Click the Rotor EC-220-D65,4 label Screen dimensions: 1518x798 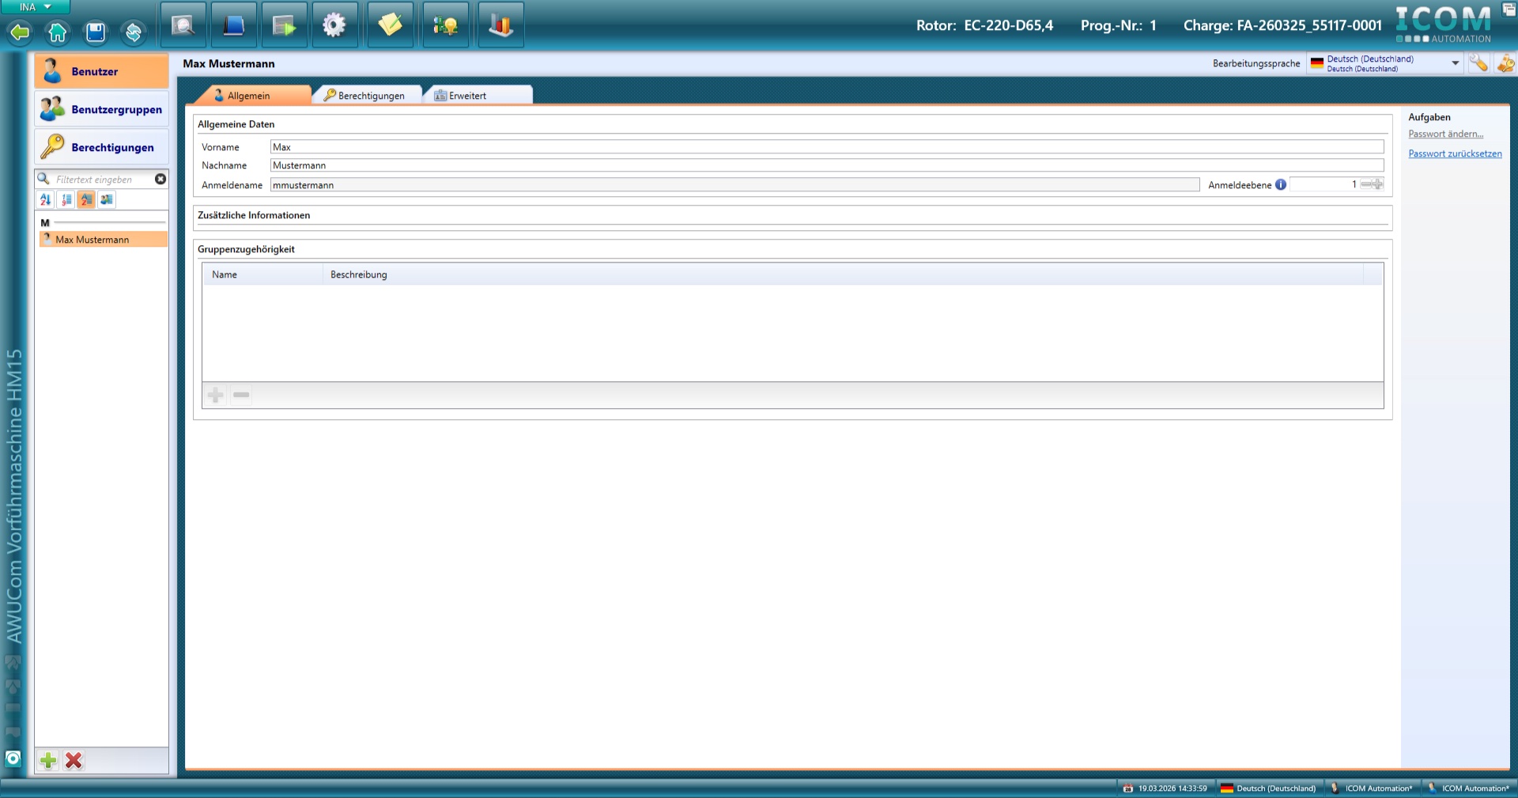984,25
